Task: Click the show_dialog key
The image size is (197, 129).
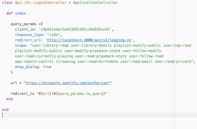Action: pos(28,67)
